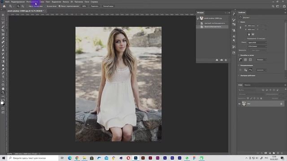
Task: Select the Hand tool
Action: click(x=3, y=89)
